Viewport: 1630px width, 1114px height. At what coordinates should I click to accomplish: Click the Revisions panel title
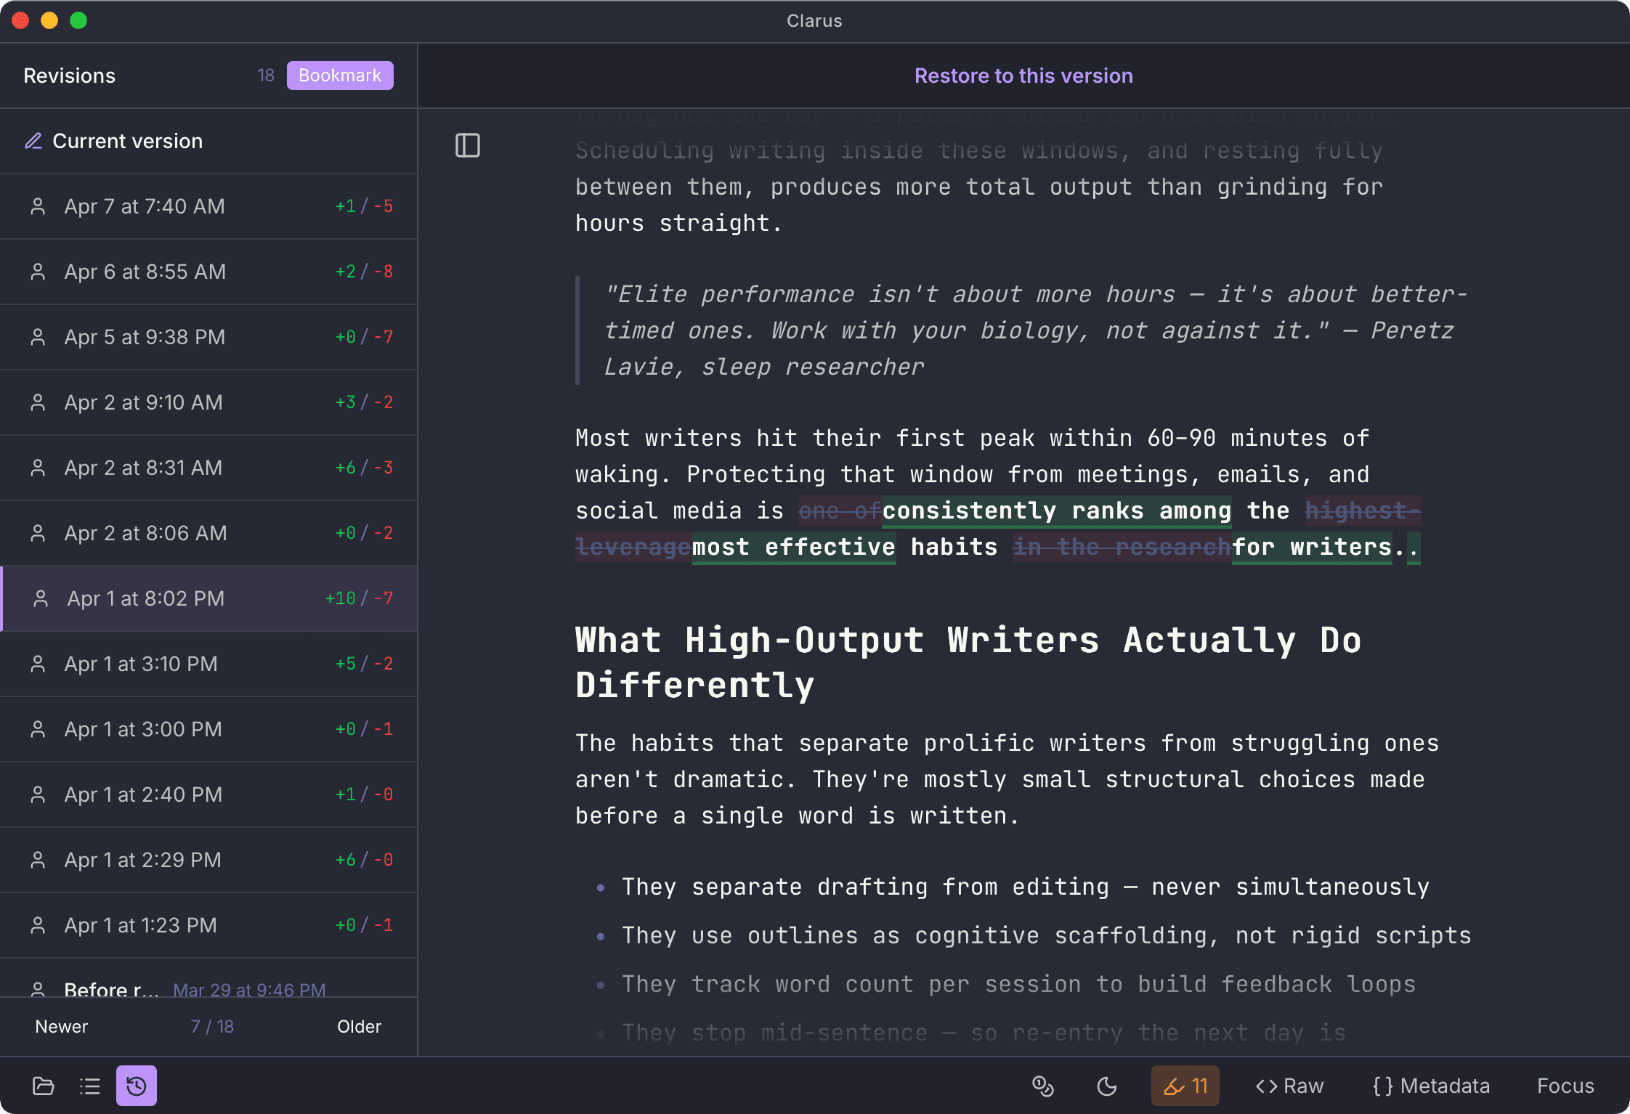(x=70, y=76)
